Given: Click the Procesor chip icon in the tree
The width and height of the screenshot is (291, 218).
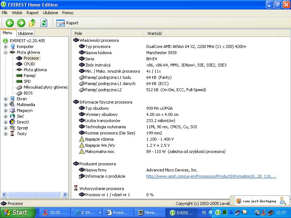Looking at the screenshot, I should 19,58.
